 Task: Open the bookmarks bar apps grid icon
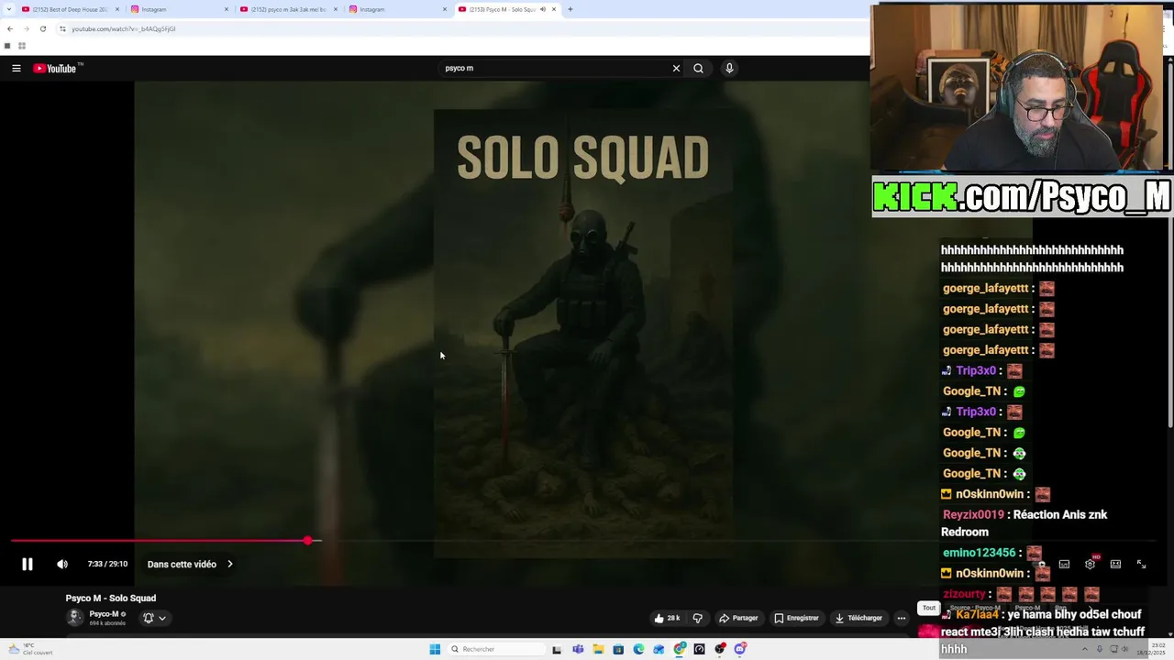pos(21,46)
